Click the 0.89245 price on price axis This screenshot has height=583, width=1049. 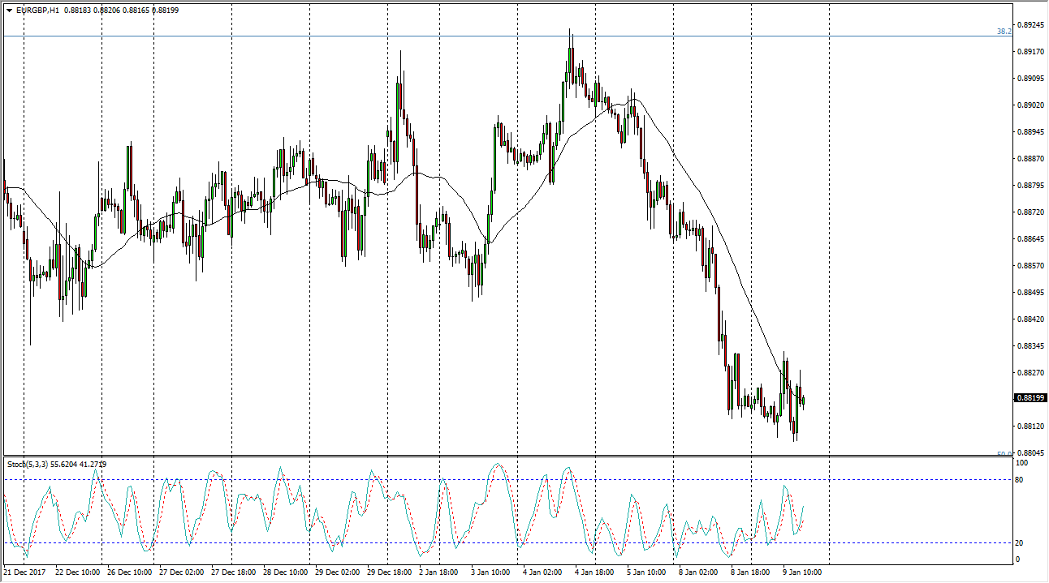pos(1030,25)
